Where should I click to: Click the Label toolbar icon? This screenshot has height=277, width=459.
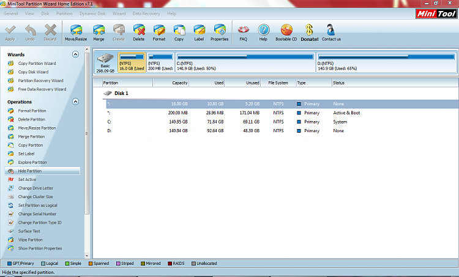[x=199, y=30]
